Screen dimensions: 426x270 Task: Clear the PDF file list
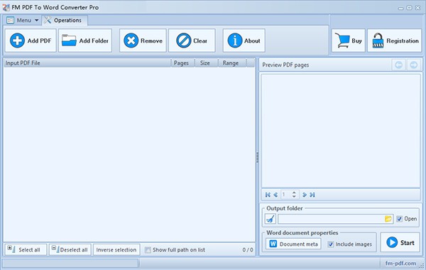coord(192,40)
